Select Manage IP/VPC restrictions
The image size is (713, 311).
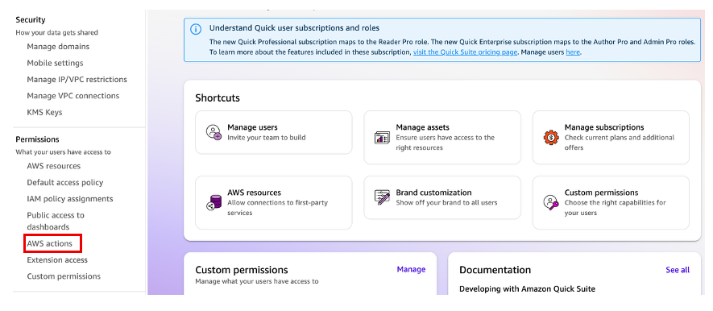coord(77,79)
